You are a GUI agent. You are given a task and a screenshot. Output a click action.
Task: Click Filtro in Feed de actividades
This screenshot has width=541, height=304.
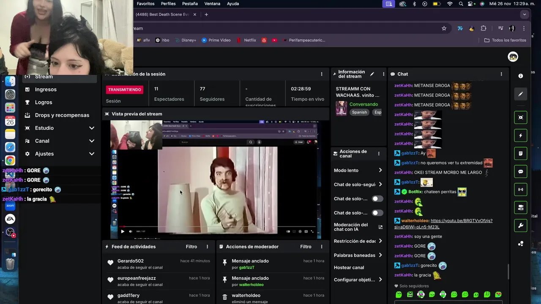click(191, 247)
